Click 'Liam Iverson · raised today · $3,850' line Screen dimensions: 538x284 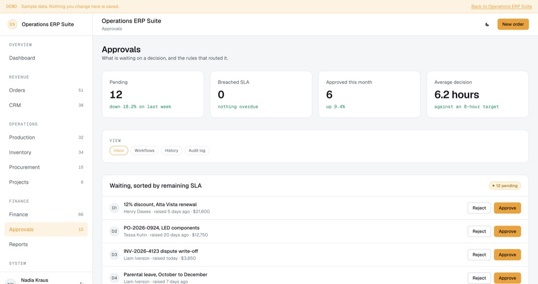(x=160, y=258)
